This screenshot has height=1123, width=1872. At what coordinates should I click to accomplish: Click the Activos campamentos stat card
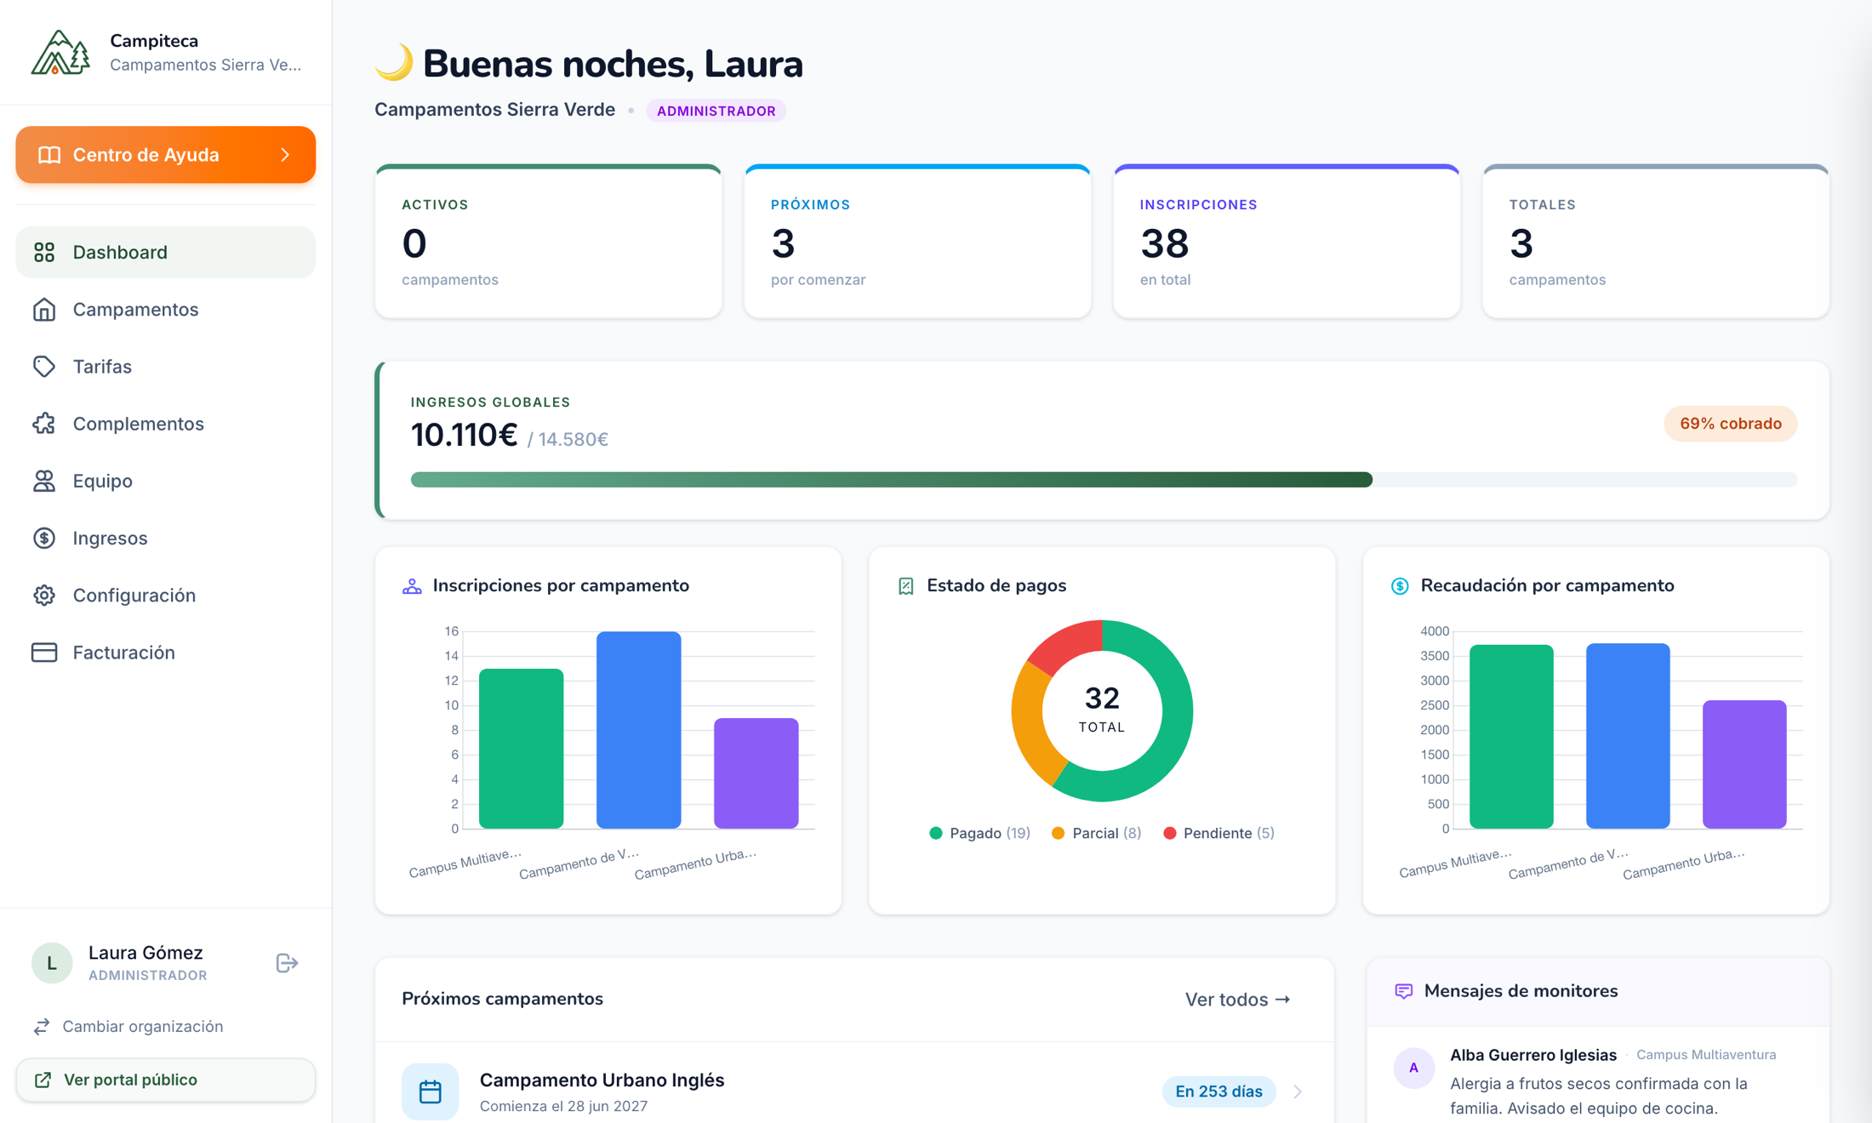549,242
